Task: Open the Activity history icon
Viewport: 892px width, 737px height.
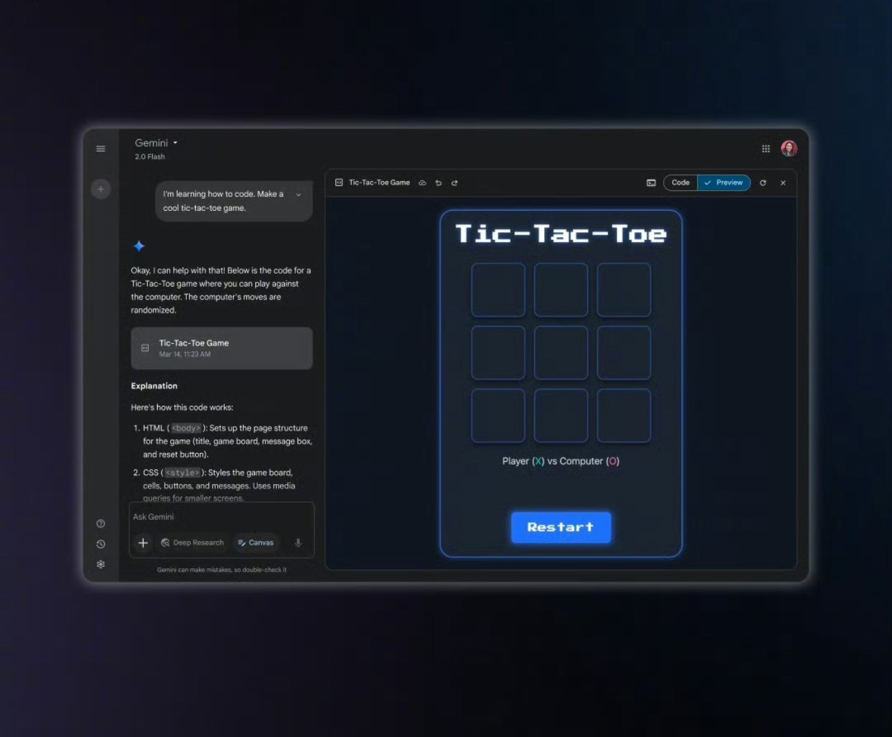Action: tap(100, 544)
